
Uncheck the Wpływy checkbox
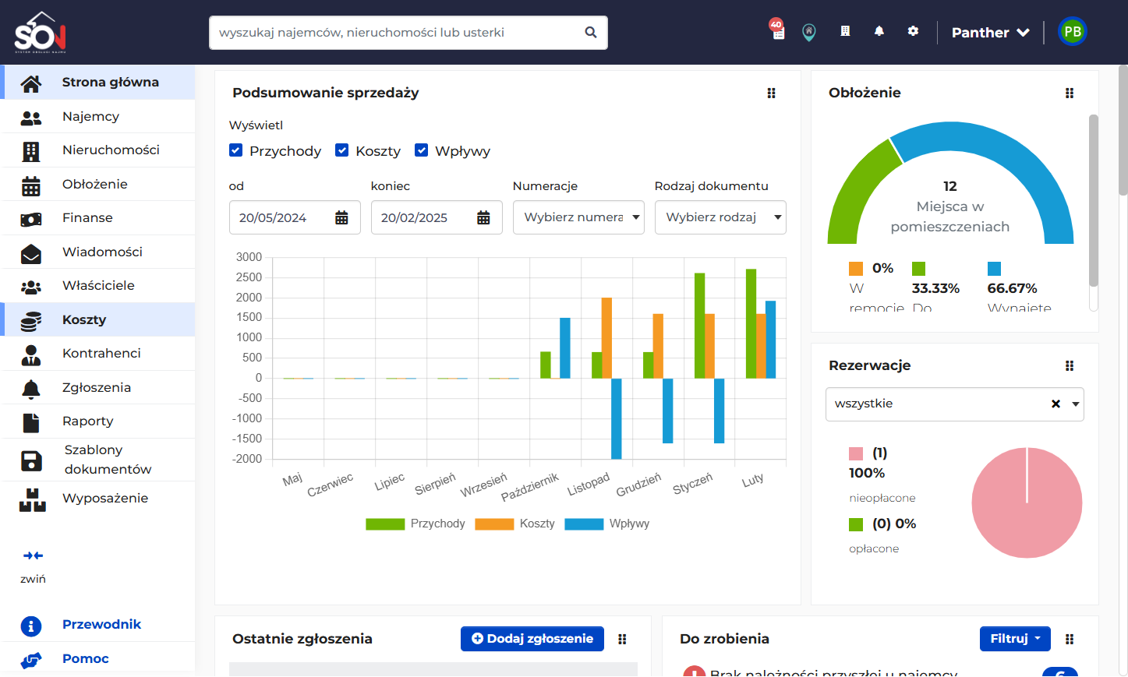point(421,150)
